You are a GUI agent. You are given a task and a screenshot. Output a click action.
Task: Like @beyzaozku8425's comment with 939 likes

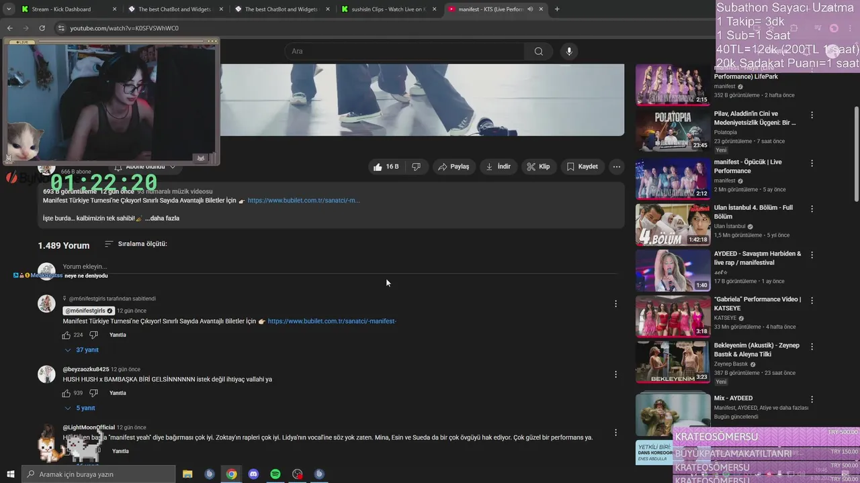pyautogui.click(x=67, y=393)
